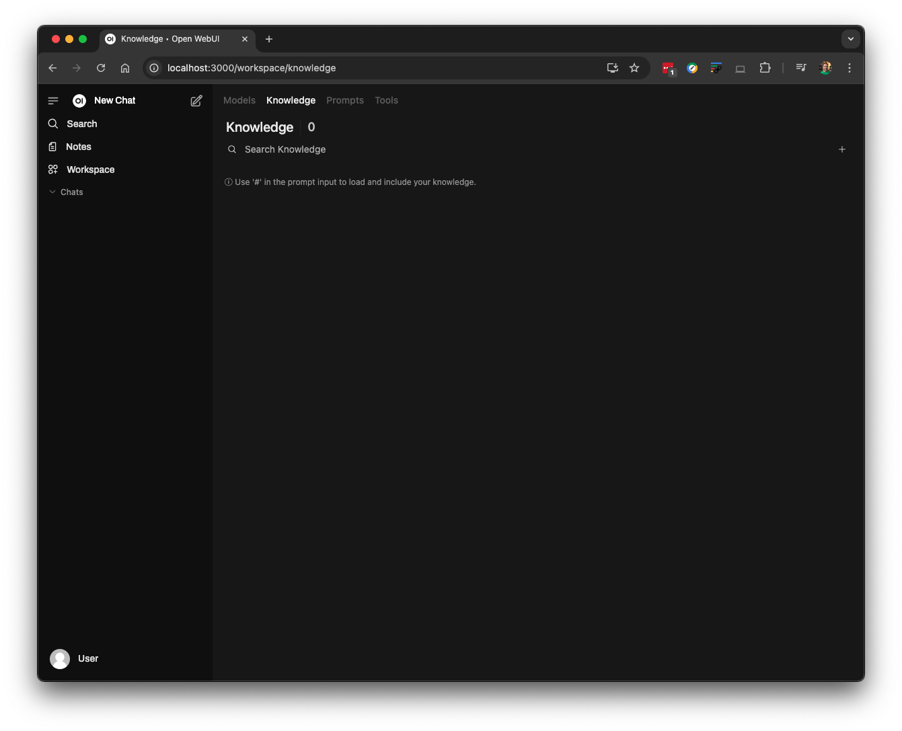Click the new chat pencil icon
This screenshot has width=902, height=731.
point(196,101)
